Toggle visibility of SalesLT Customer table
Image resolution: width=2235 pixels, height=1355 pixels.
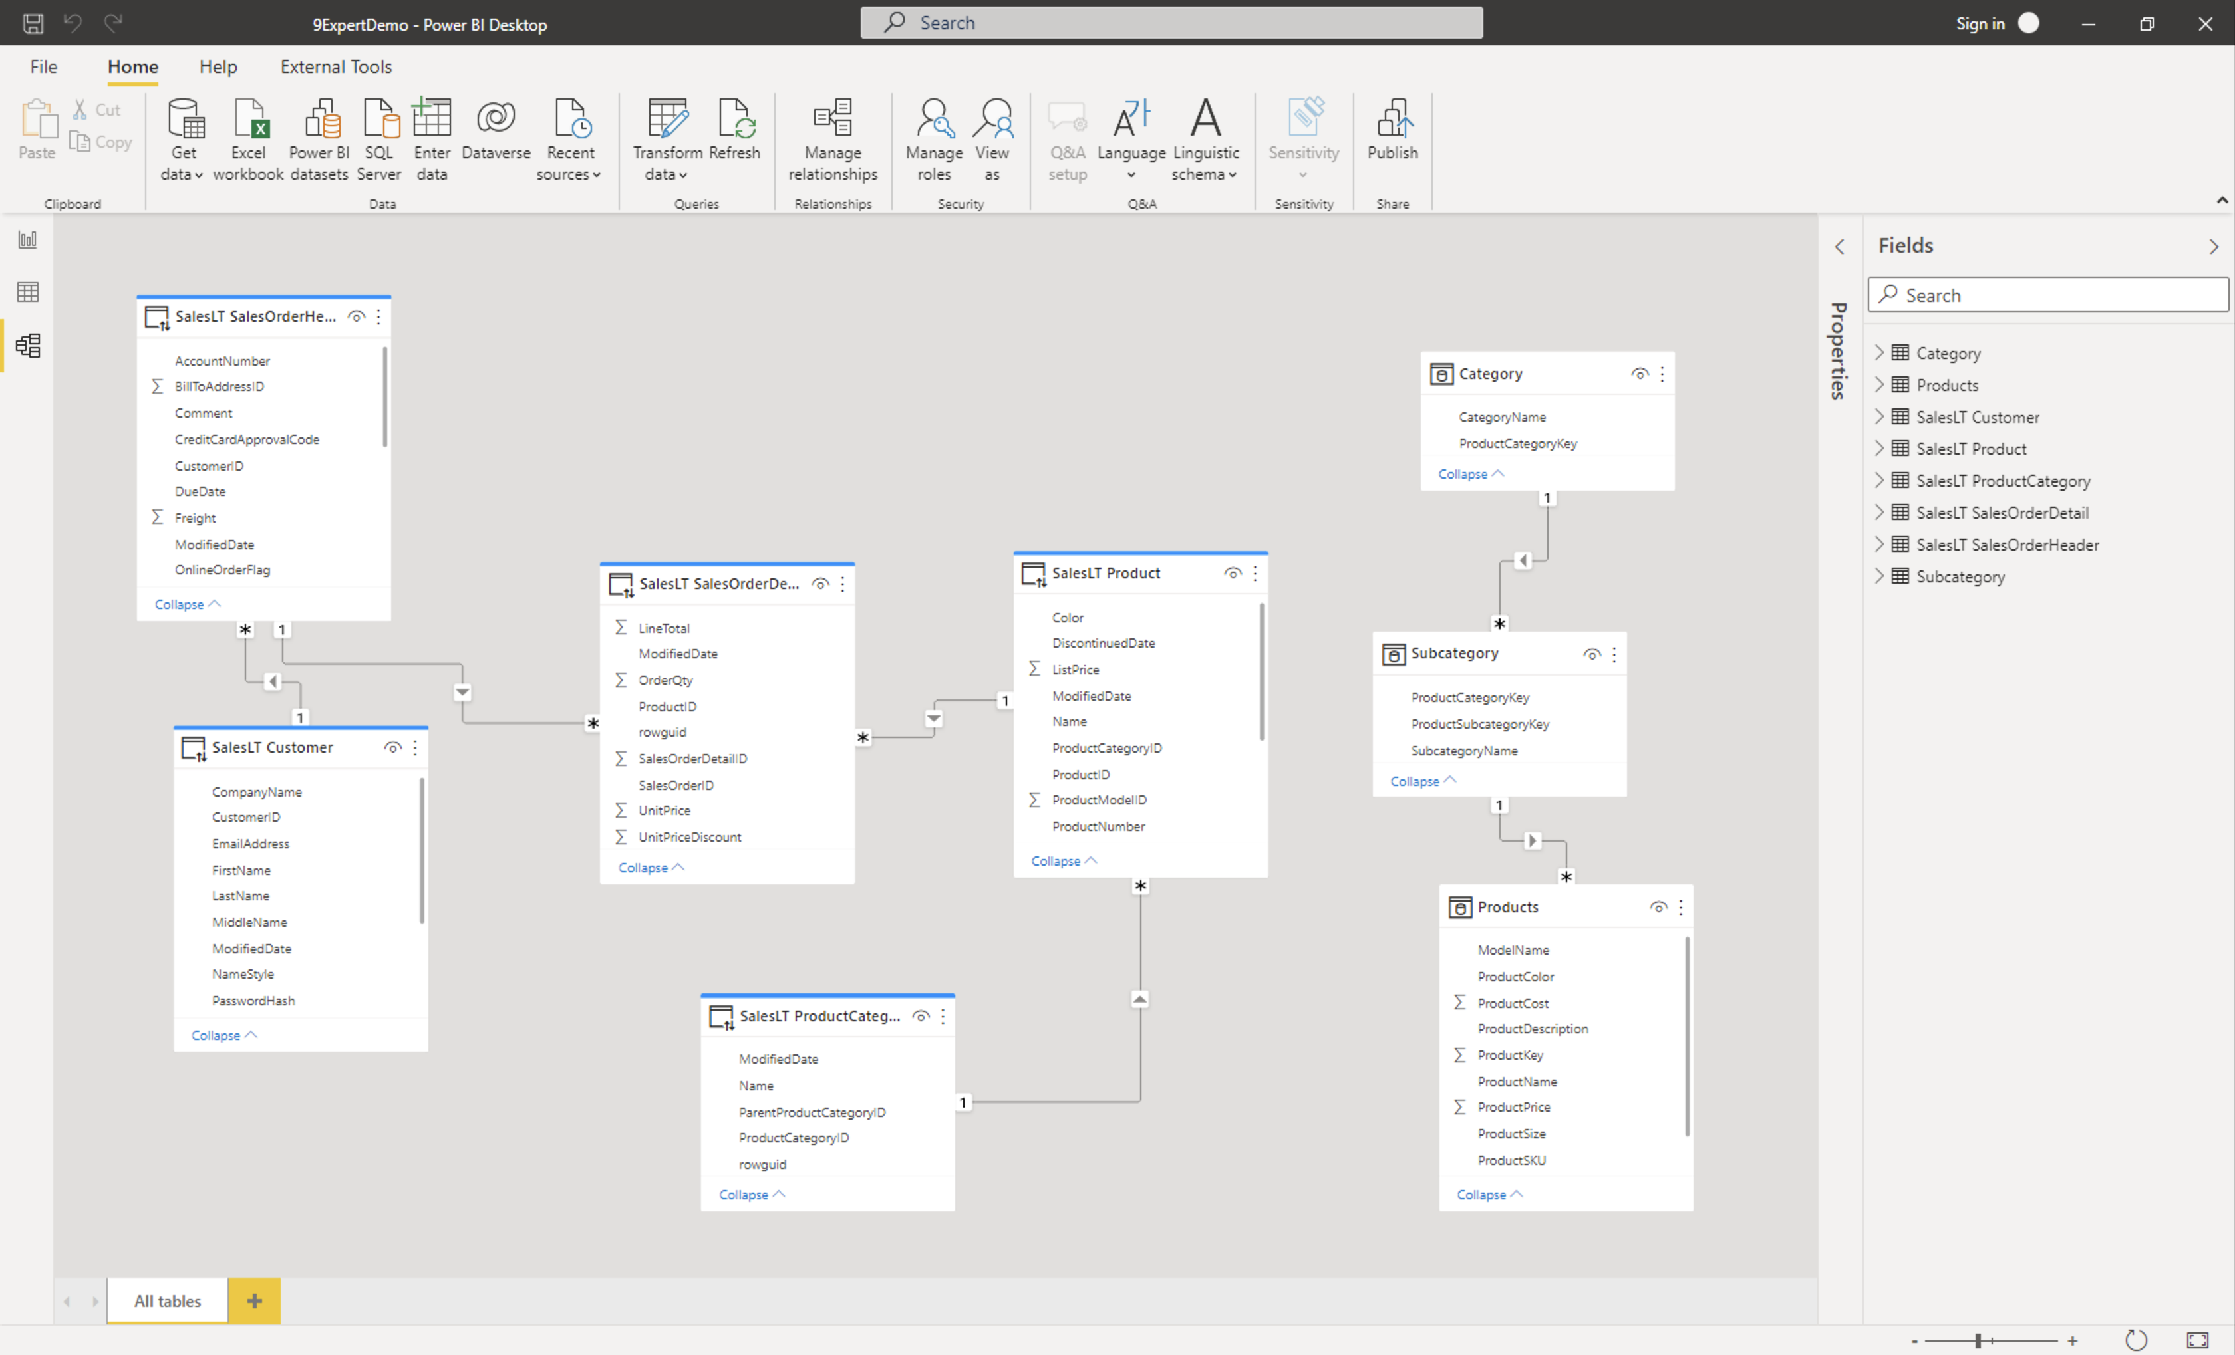(x=392, y=747)
